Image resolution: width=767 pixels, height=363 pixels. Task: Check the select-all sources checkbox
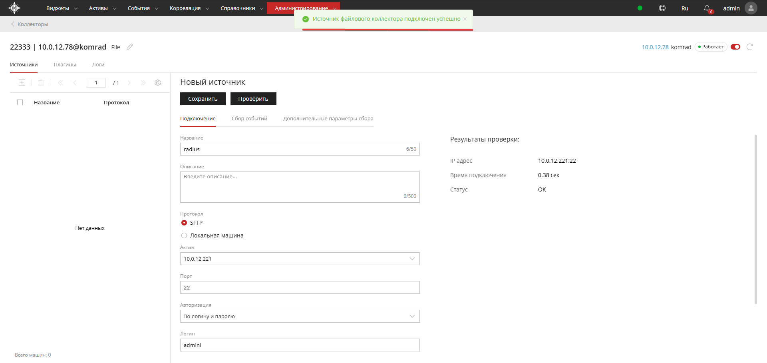tap(20, 102)
